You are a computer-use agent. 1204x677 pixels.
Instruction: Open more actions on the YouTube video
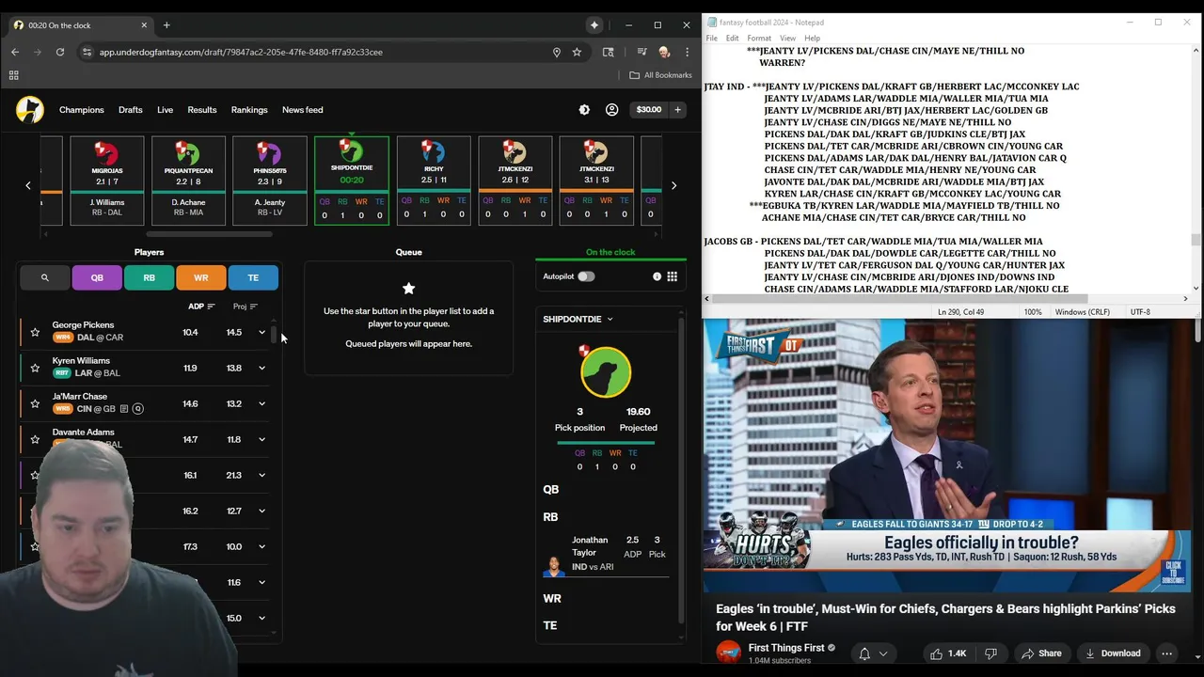(1166, 653)
